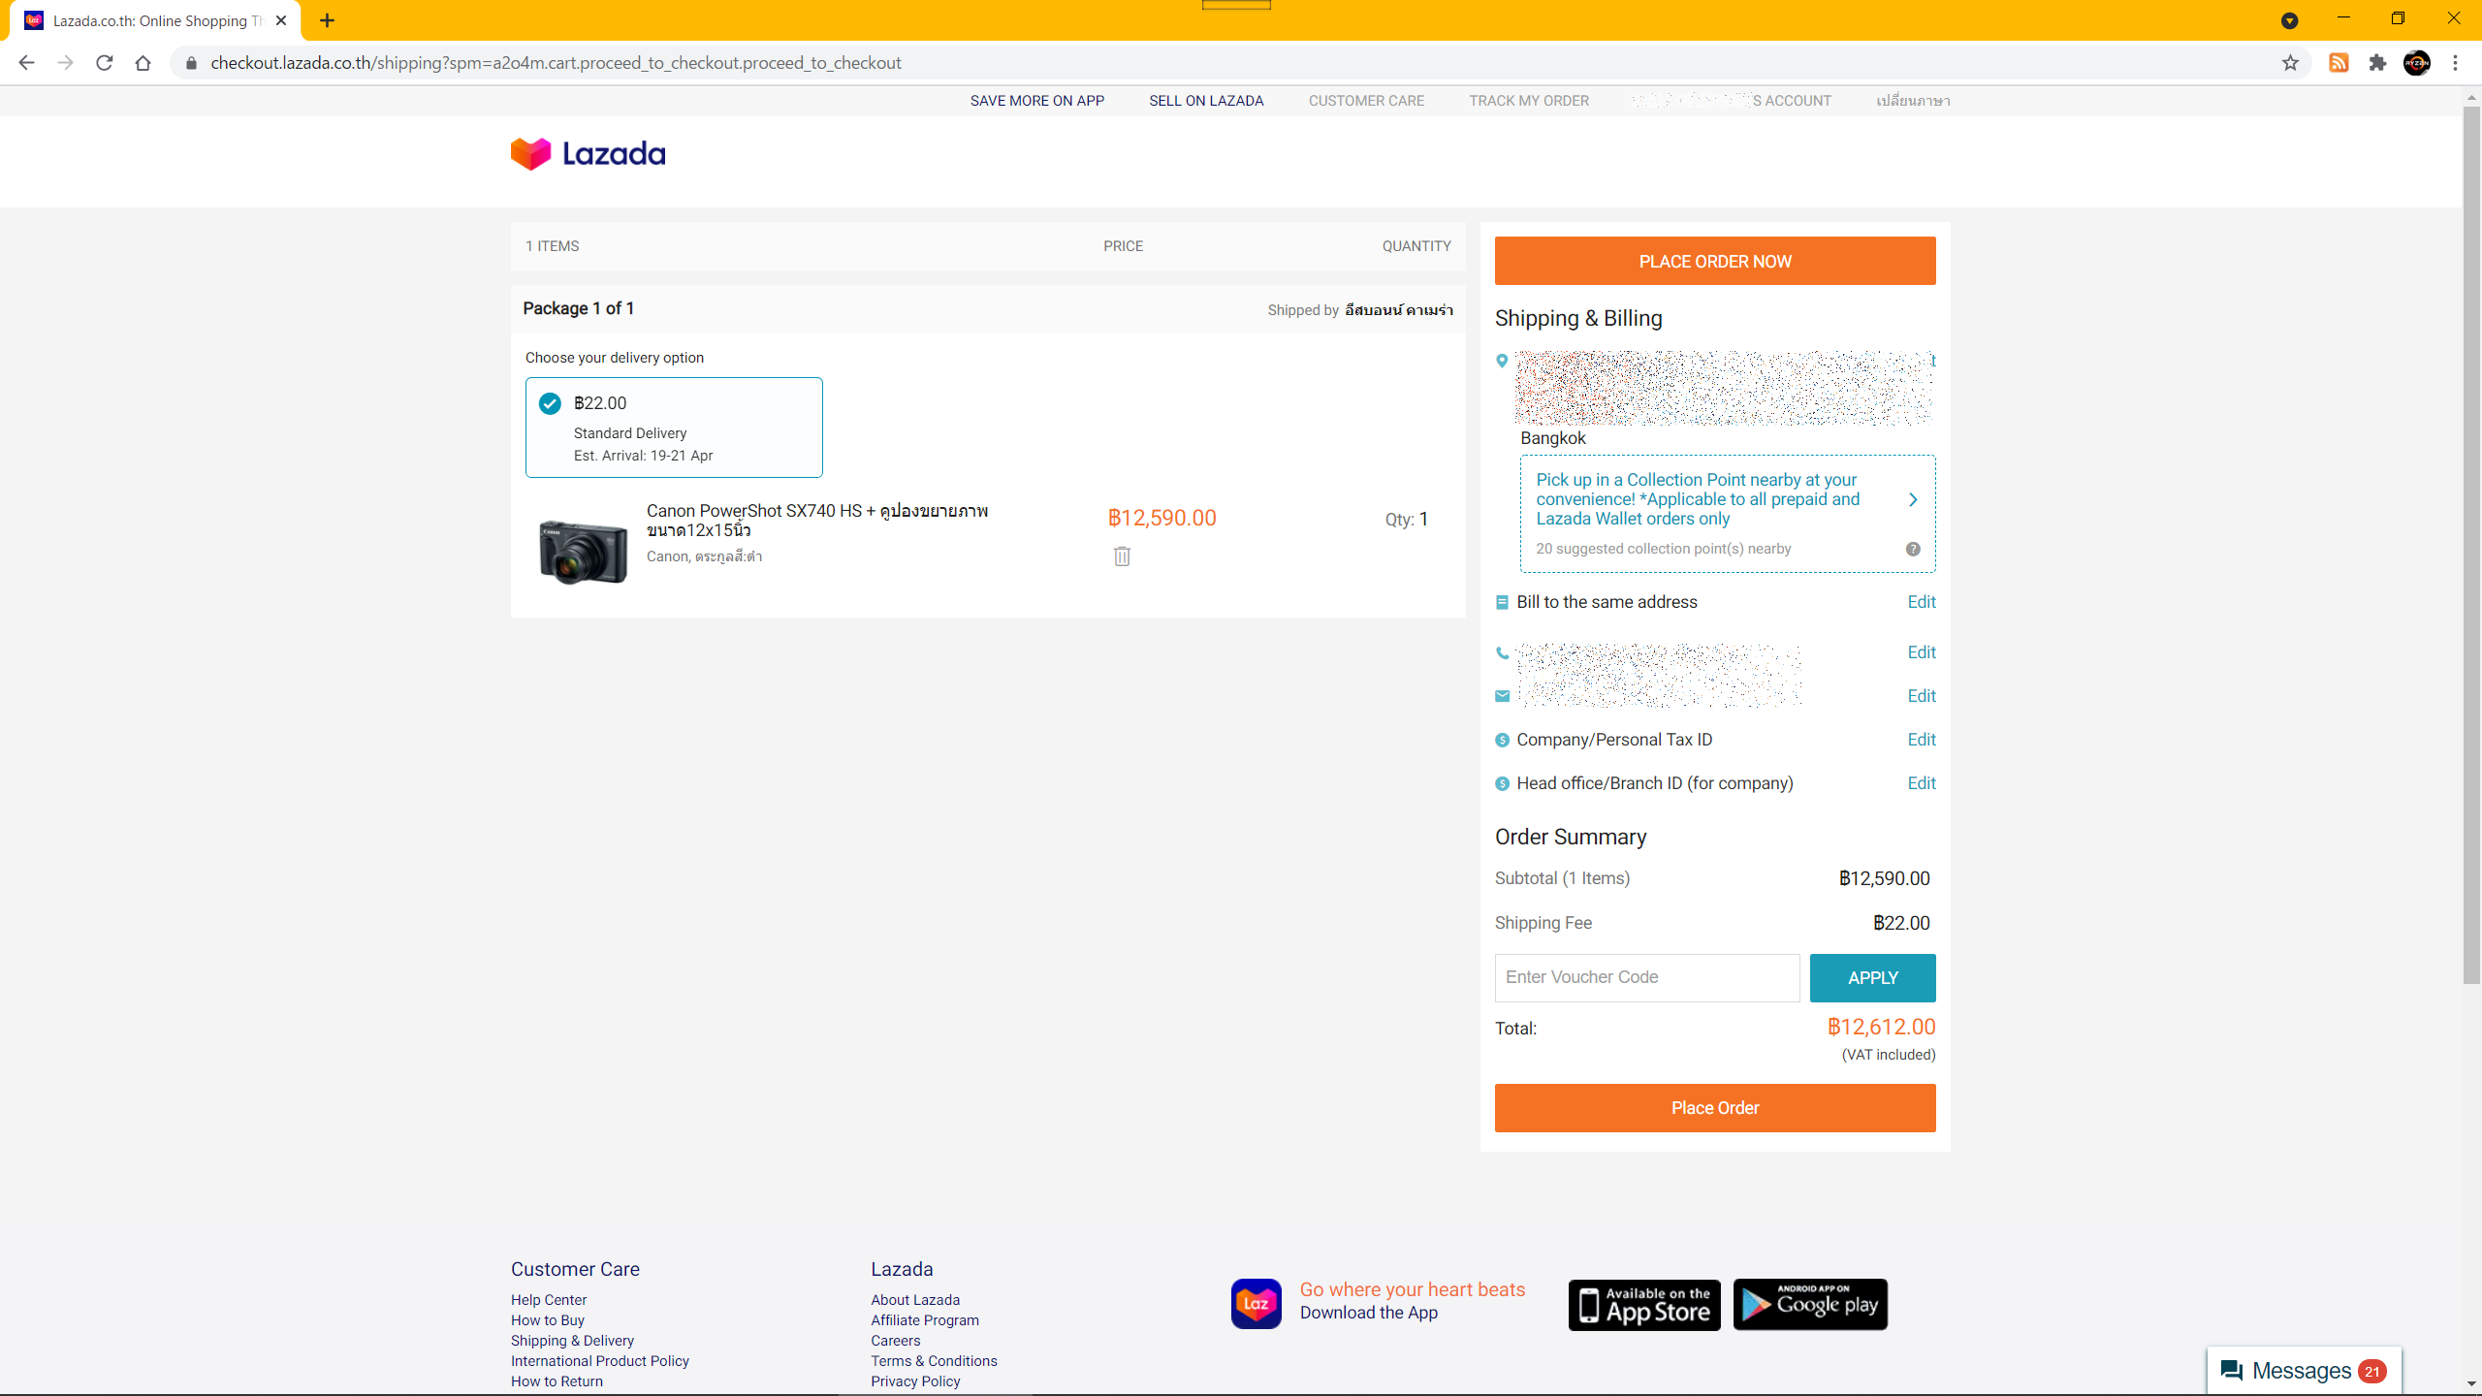Screen dimensions: 2482x1396
Task: Edit the Bill to the same address entry
Action: pyautogui.click(x=1921, y=602)
